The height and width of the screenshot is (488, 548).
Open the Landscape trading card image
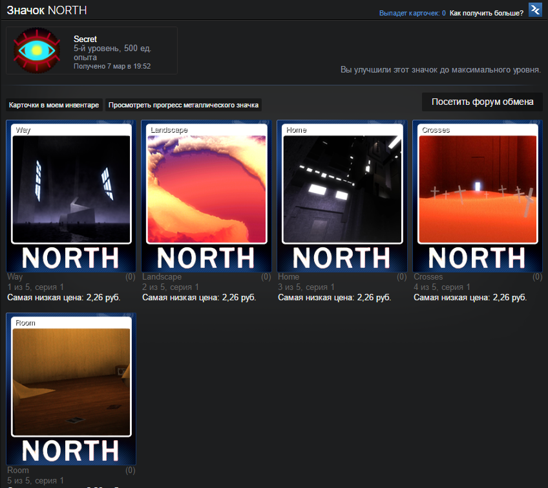207,196
